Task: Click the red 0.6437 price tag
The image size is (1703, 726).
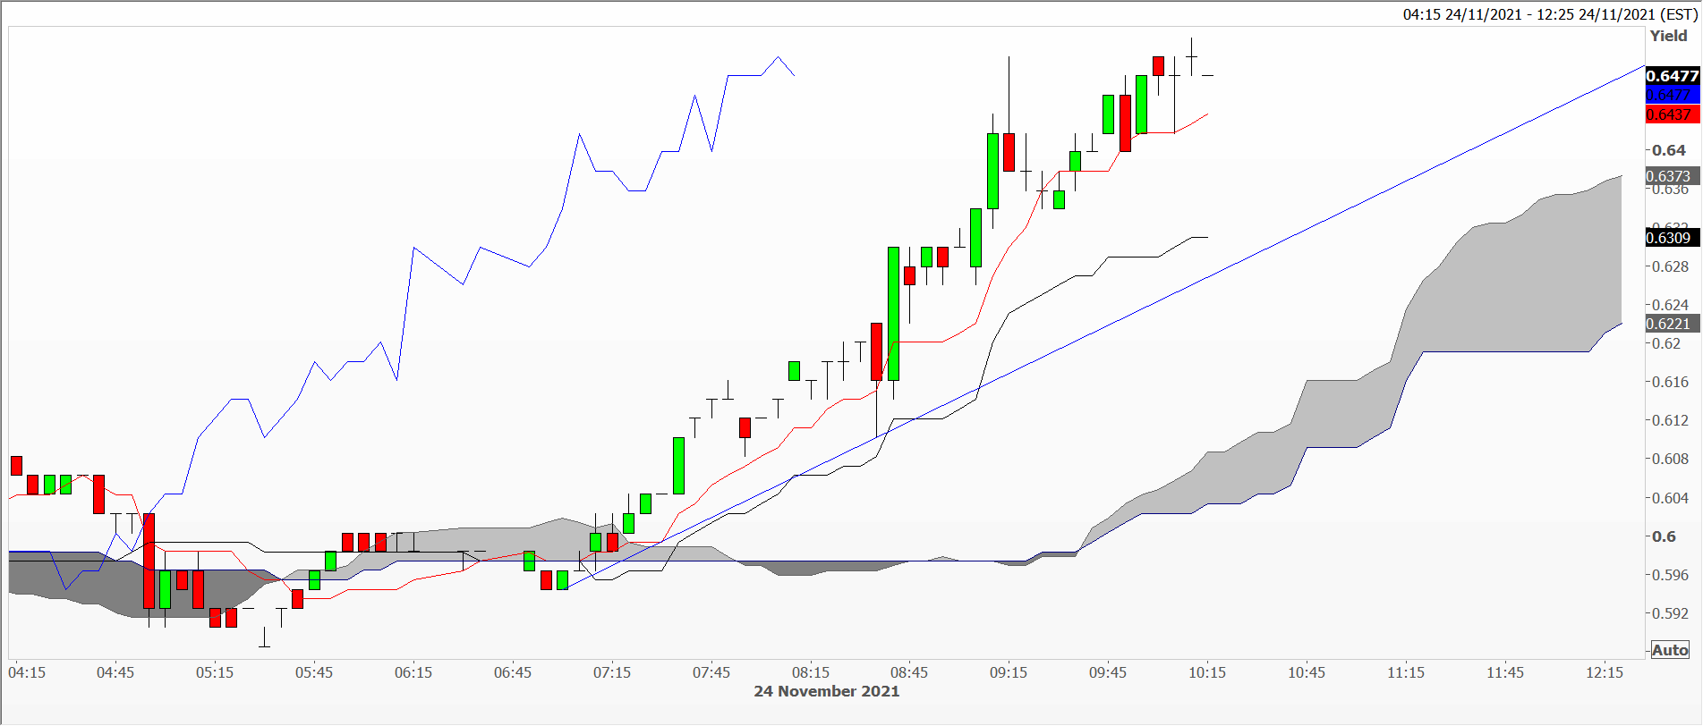Action: coord(1673,114)
